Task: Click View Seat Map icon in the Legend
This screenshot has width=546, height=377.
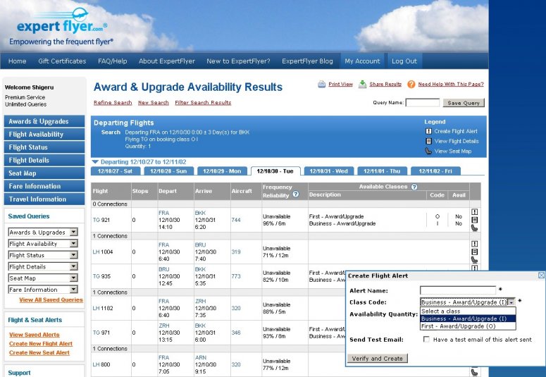Action: click(x=428, y=151)
